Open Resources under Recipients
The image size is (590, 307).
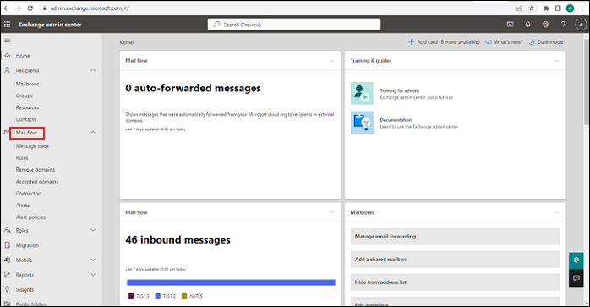coord(27,107)
